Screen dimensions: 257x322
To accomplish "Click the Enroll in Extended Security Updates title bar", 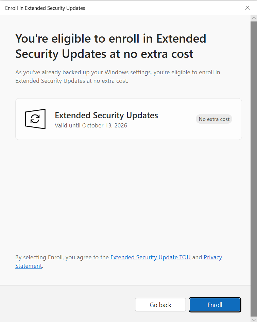I will pos(45,8).
